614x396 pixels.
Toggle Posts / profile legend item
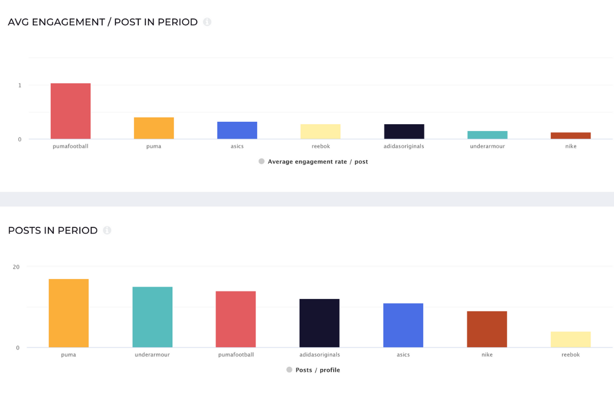(x=313, y=370)
